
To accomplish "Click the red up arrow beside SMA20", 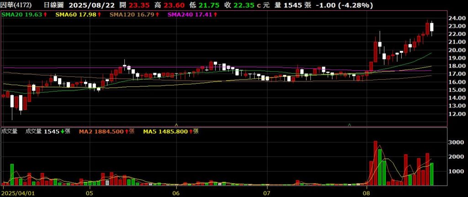I will pos(46,15).
